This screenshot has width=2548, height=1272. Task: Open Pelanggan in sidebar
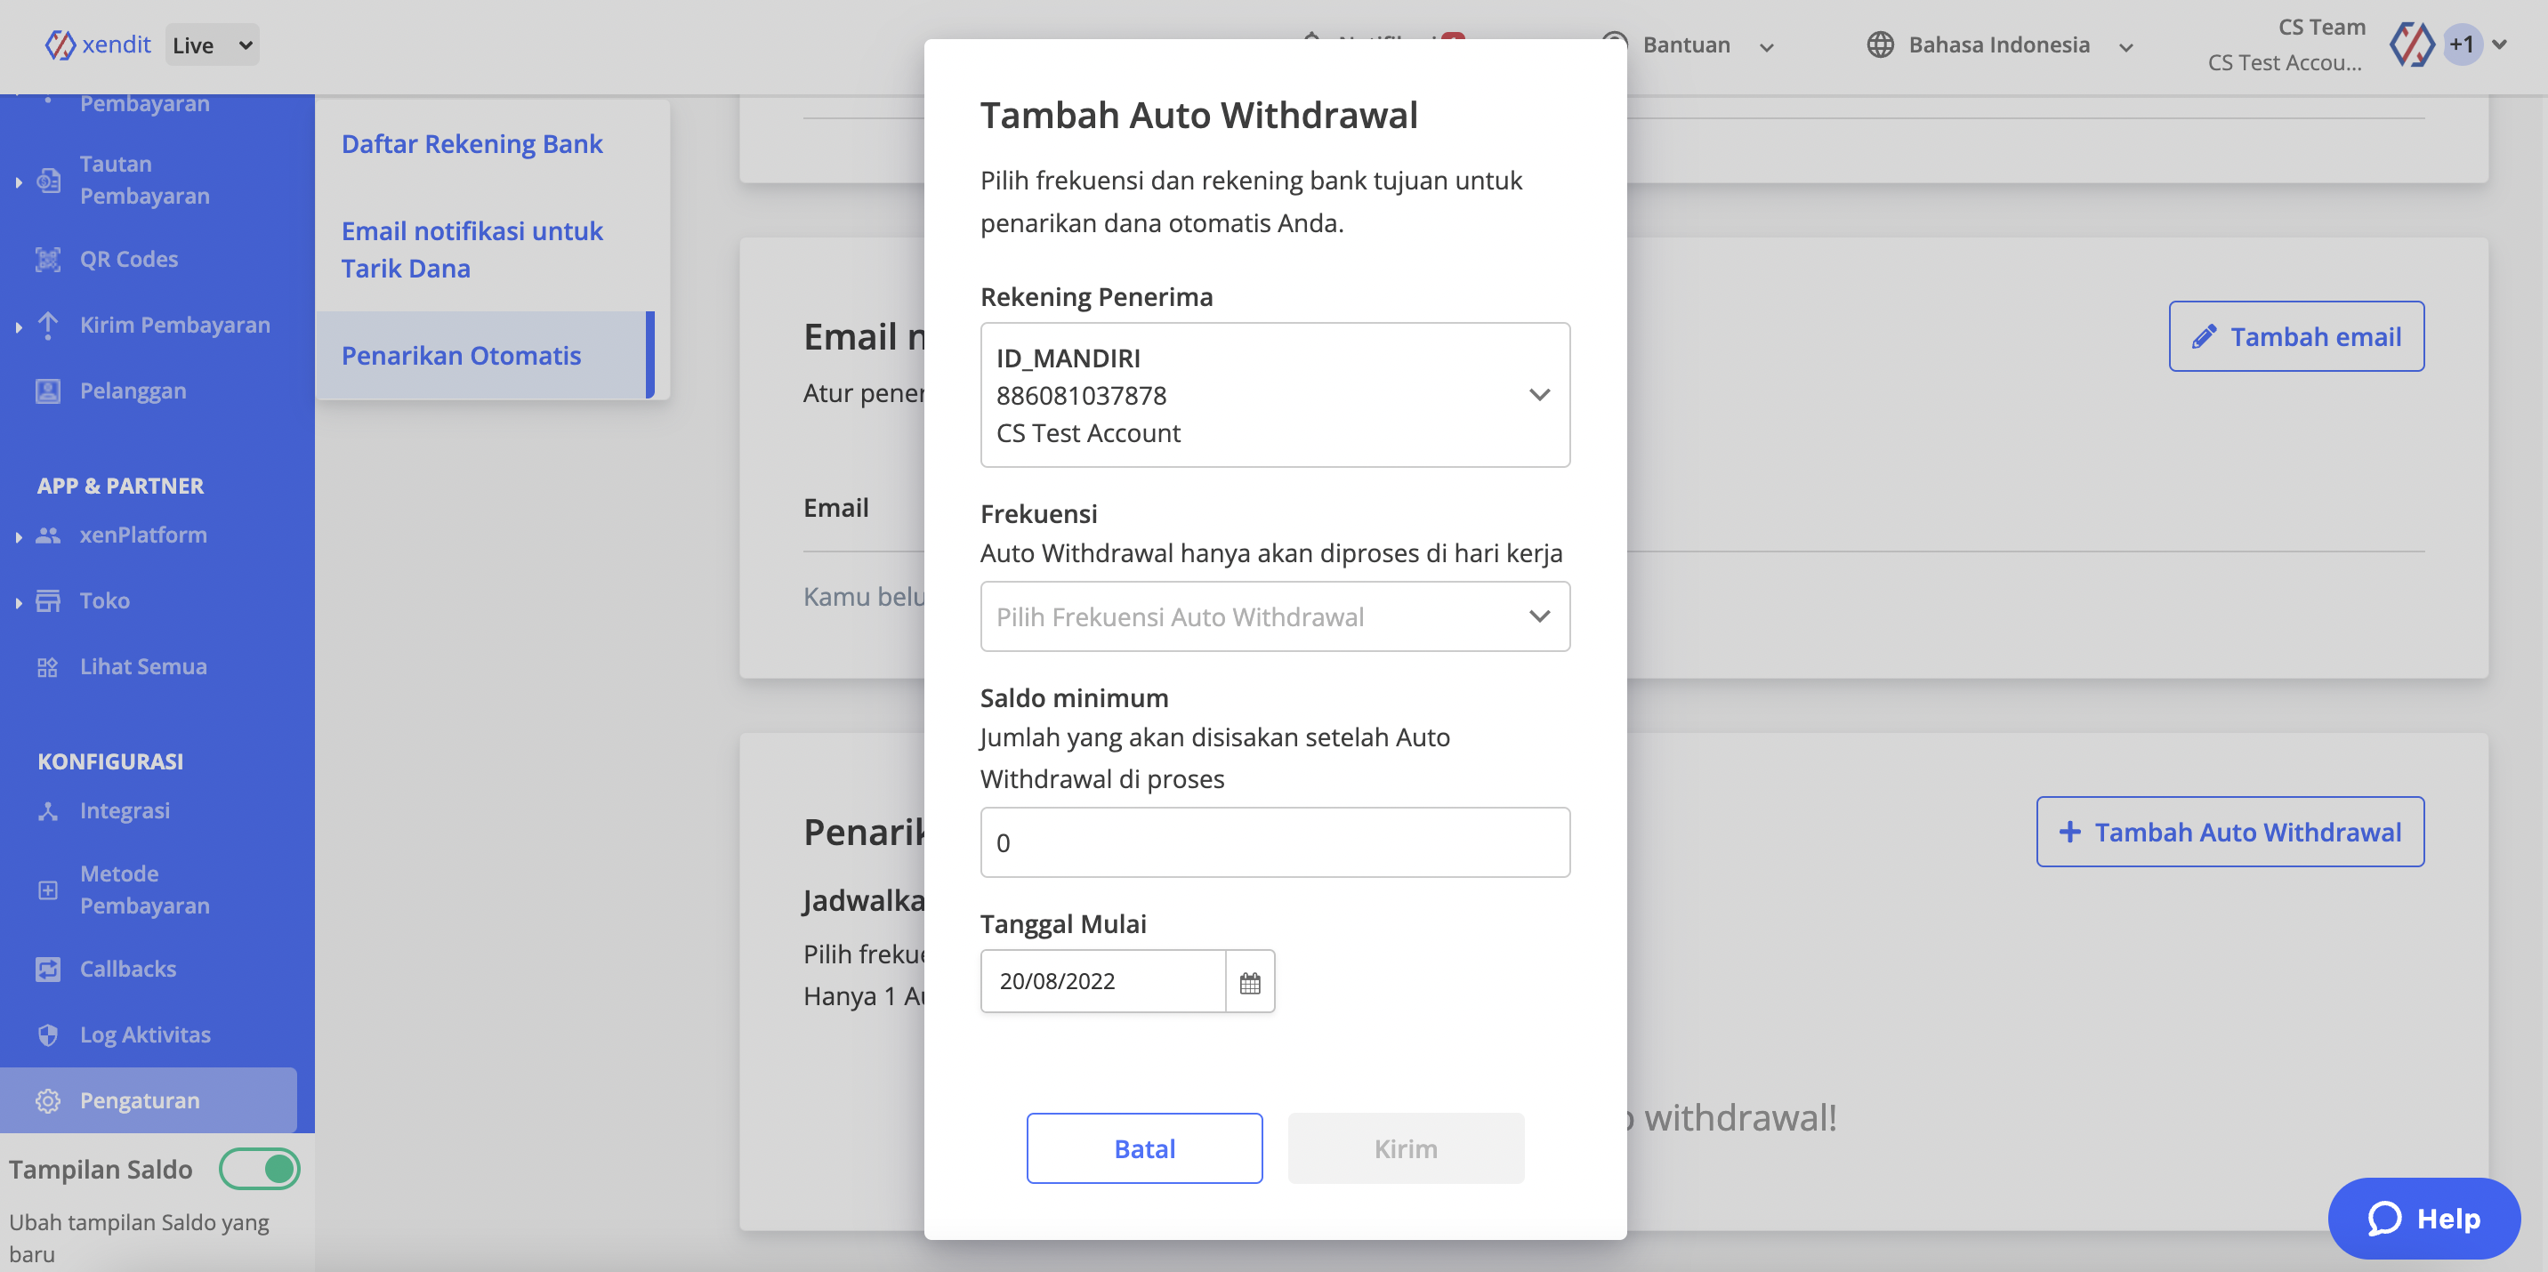[133, 390]
